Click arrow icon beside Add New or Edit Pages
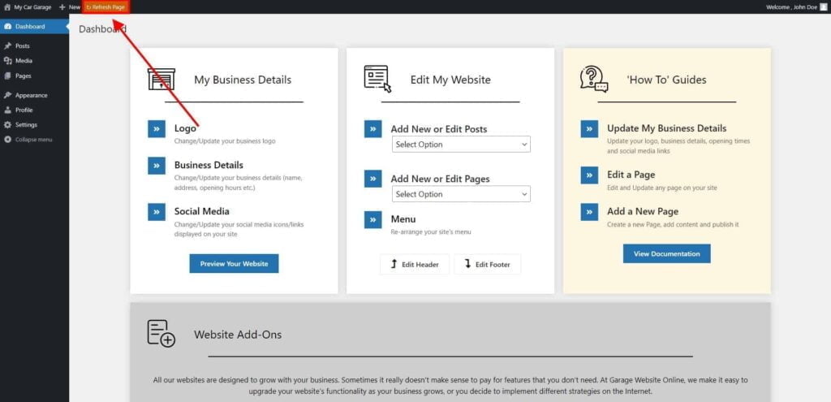Screen dimensions: 831x402 point(373,179)
